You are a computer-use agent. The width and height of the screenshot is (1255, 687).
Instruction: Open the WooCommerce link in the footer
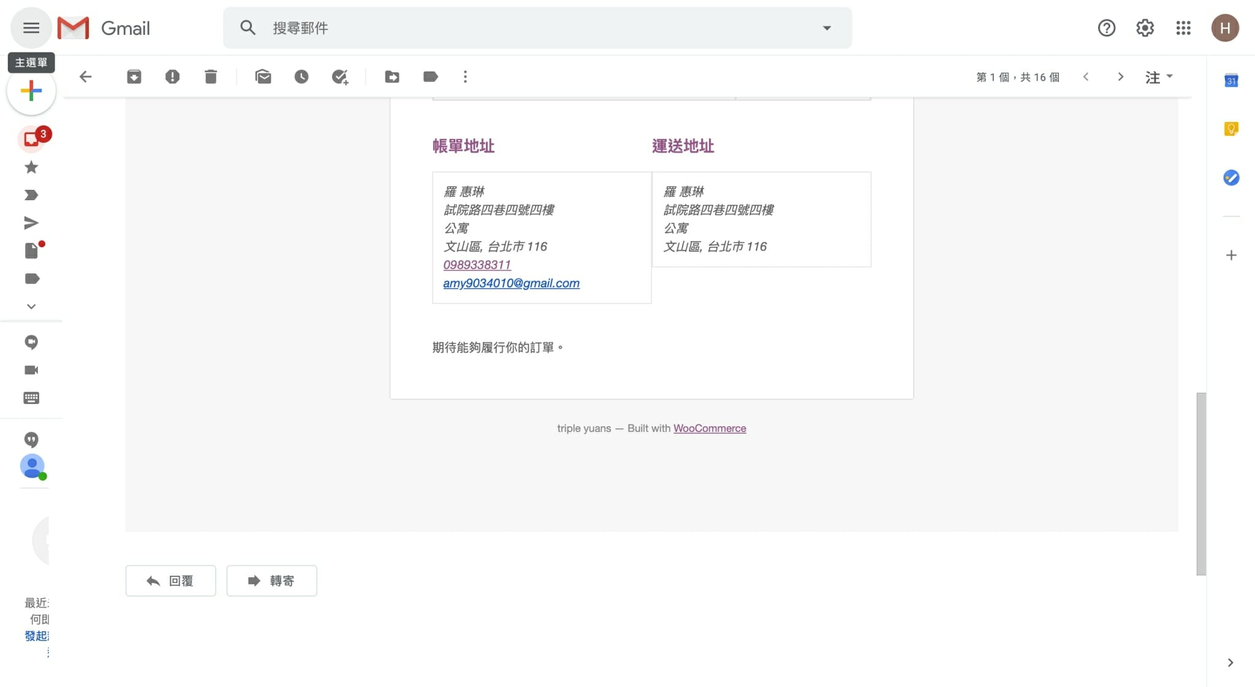pyautogui.click(x=710, y=428)
